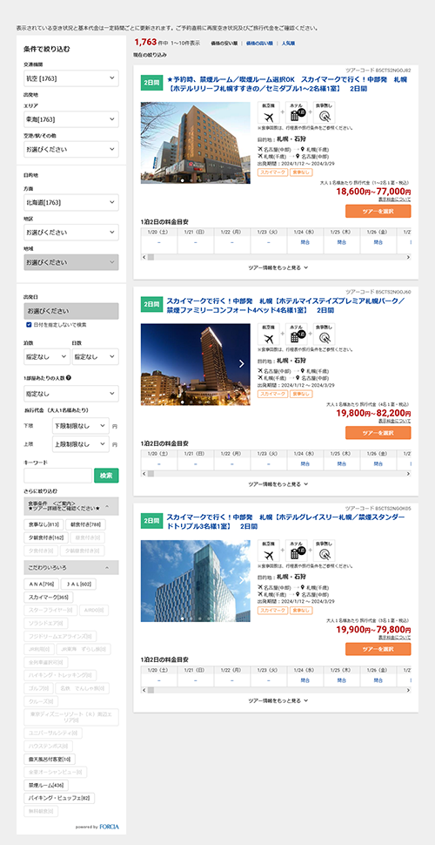Click ツアーを選択 for the Hotel Relief tour

coord(378,211)
